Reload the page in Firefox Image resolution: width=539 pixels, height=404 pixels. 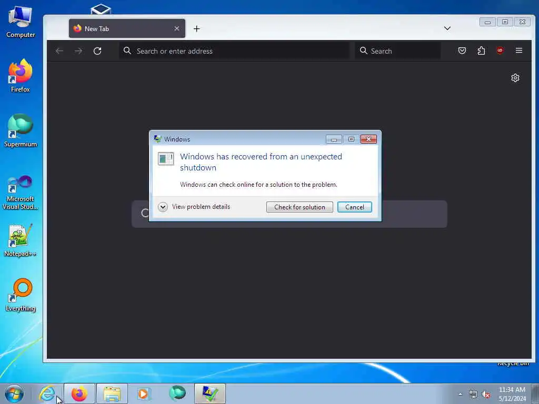coord(97,51)
